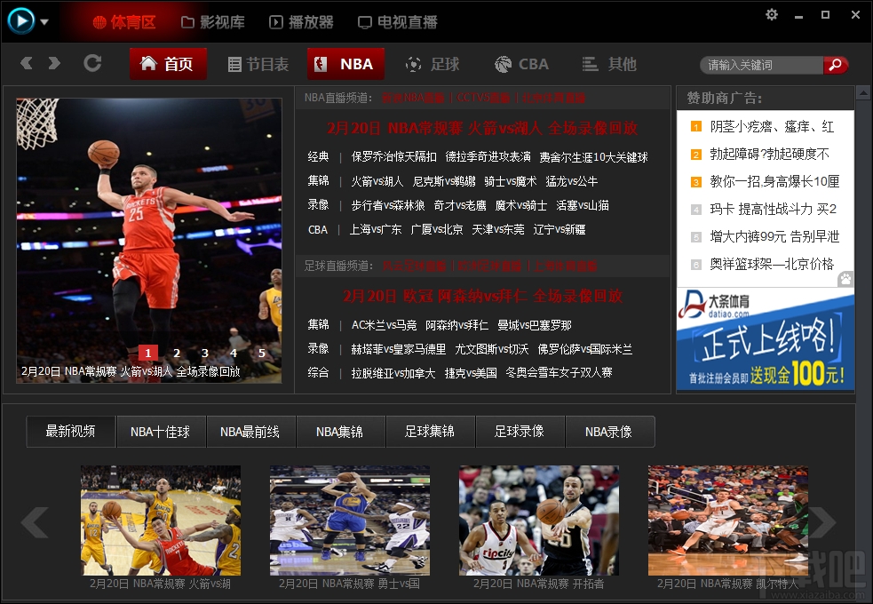The width and height of the screenshot is (873, 604).
Task: Select the 足球集锦 tab
Action: (x=430, y=432)
